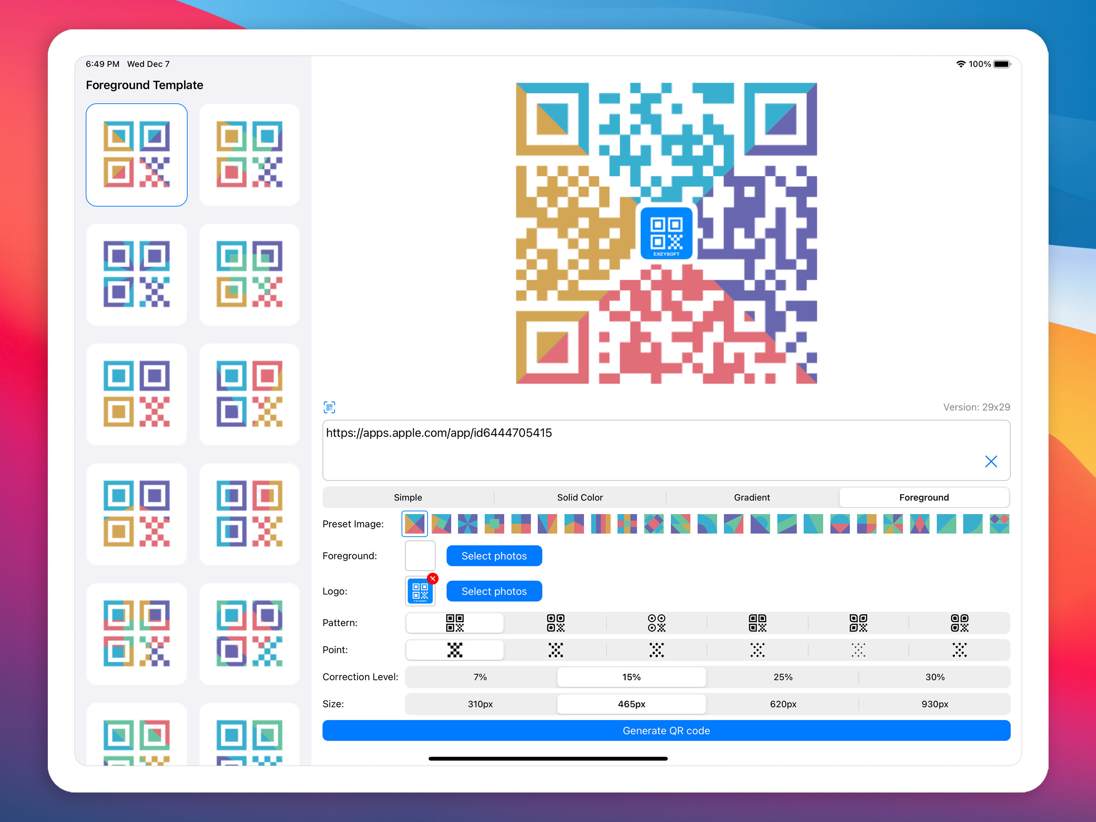Select the pinwheel preset image swatch
The height and width of the screenshot is (822, 1096).
click(467, 524)
